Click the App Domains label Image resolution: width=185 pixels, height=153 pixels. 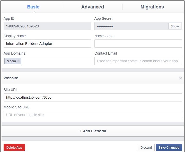(14, 53)
